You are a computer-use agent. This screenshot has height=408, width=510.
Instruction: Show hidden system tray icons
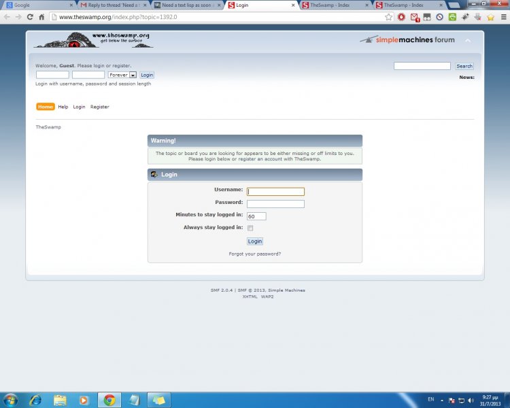442,401
